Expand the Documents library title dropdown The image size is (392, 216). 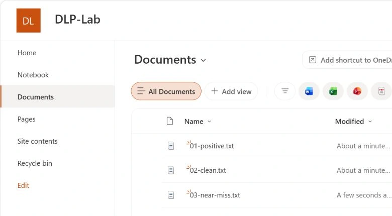click(203, 60)
